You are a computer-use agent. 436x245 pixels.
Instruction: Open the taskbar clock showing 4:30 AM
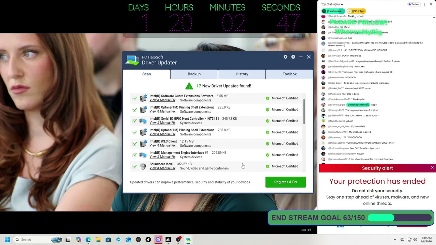point(426,240)
